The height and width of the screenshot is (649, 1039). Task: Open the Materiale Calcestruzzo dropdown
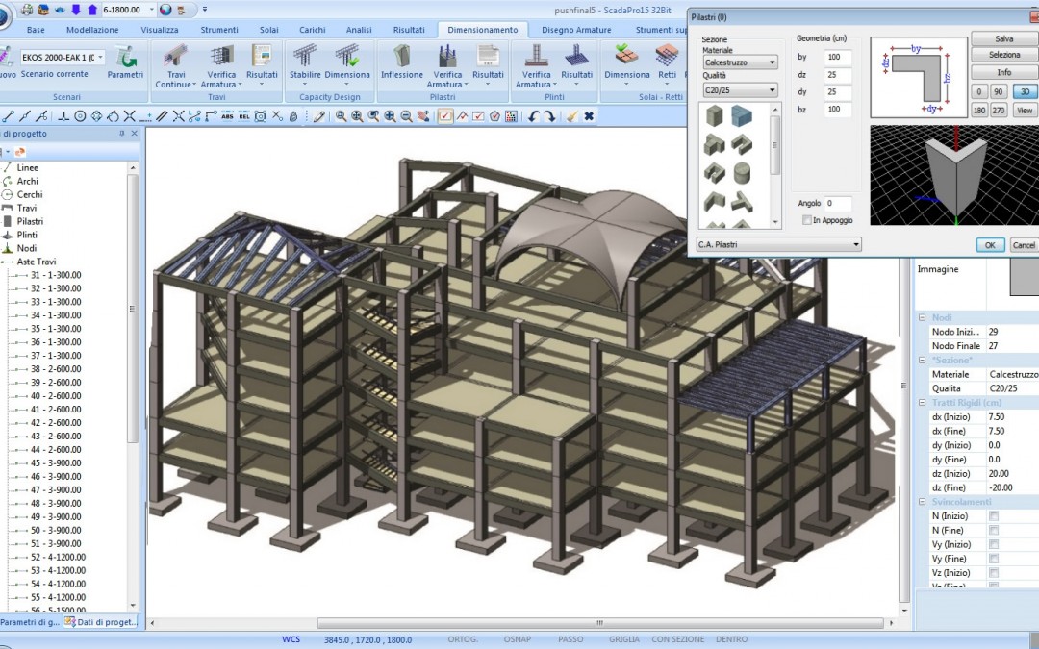[x=742, y=61]
